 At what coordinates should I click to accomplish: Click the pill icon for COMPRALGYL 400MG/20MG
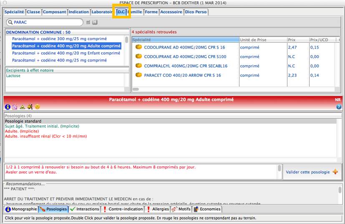pos(139,66)
